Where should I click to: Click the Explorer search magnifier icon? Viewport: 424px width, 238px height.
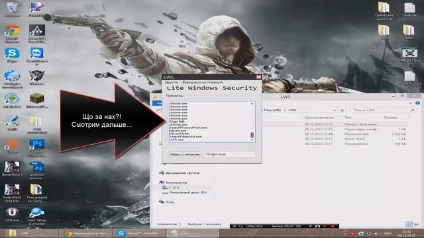412,110
